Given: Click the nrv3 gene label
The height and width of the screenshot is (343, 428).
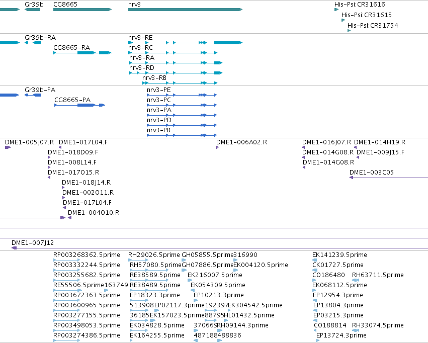Looking at the screenshot, I should tap(134, 5).
